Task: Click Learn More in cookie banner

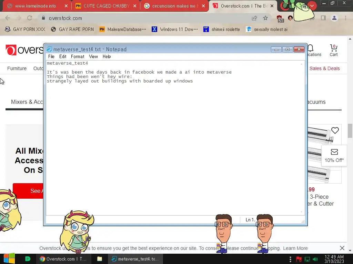Action: pyautogui.click(x=295, y=248)
